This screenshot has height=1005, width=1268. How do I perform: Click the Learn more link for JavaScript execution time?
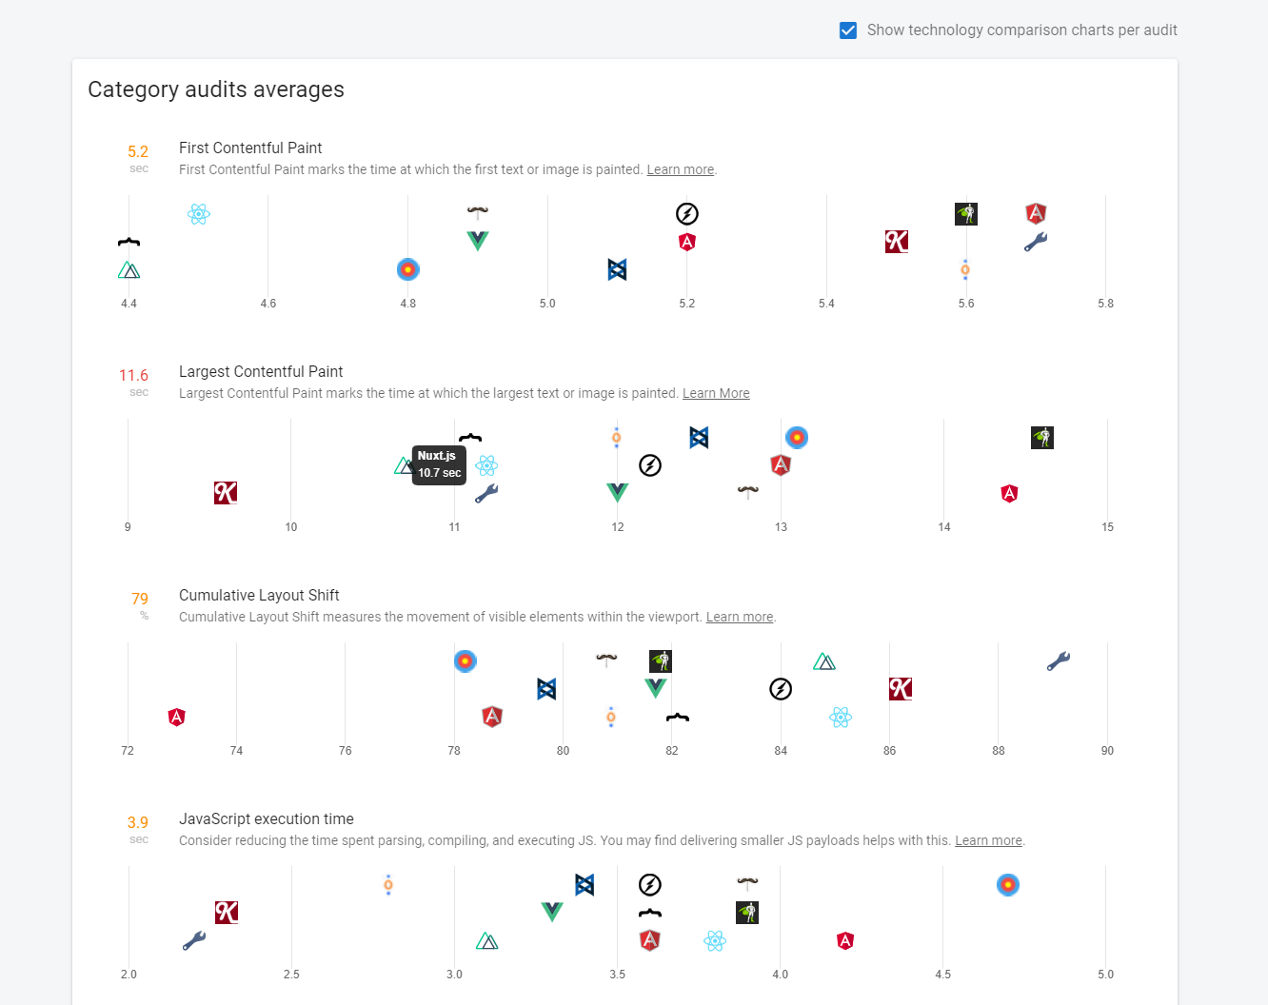coord(988,840)
